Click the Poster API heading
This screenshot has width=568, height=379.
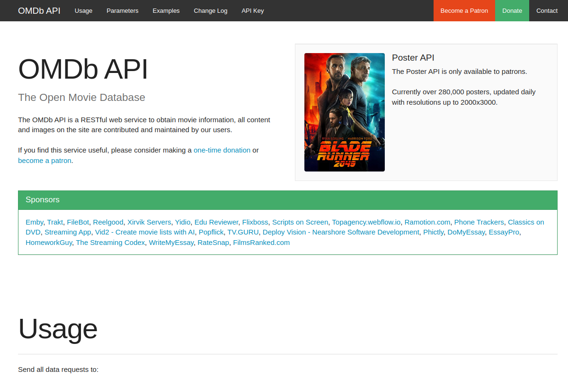pos(413,58)
